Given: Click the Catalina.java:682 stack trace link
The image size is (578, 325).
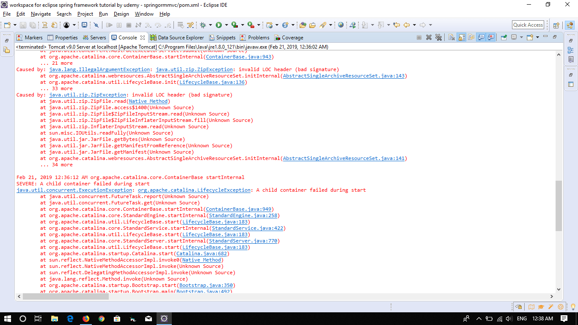Looking at the screenshot, I should click(203, 253).
